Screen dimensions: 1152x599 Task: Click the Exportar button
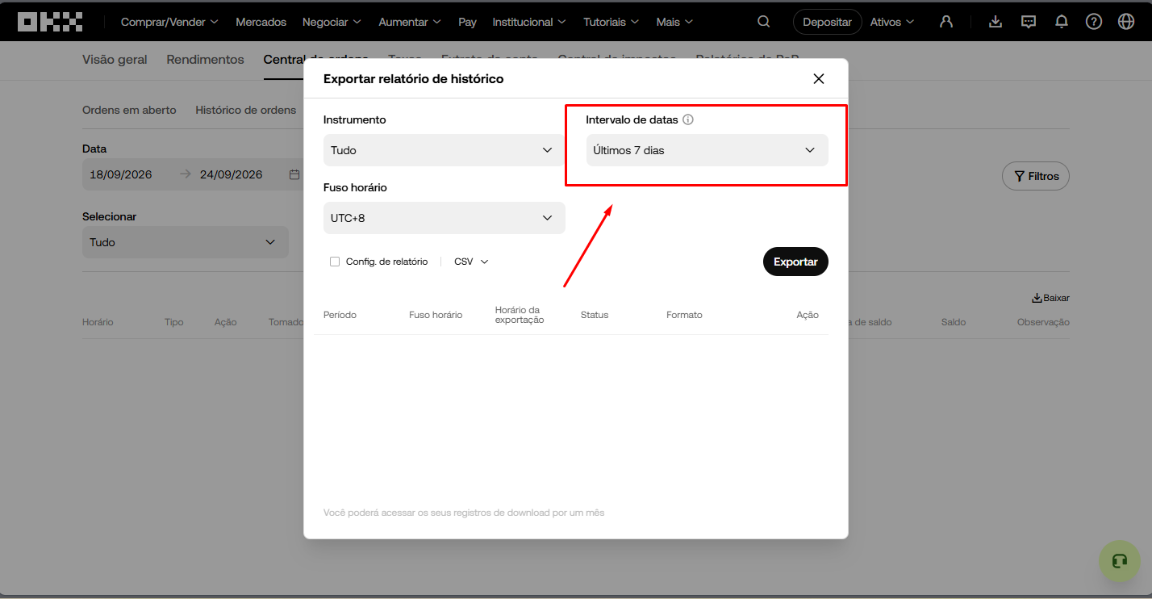pos(795,262)
